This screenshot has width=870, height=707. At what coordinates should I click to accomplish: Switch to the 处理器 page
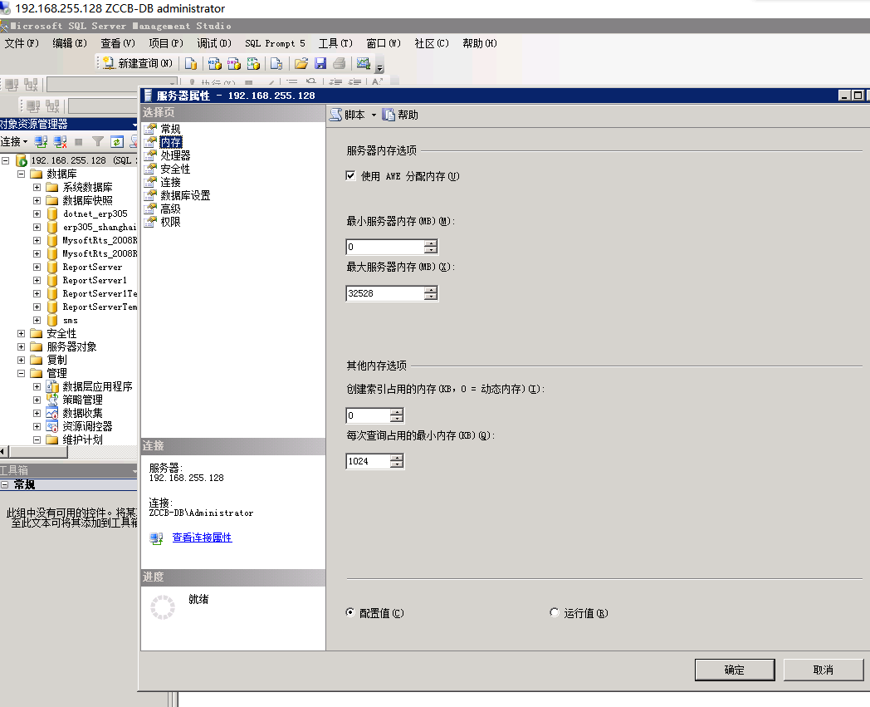coord(175,155)
